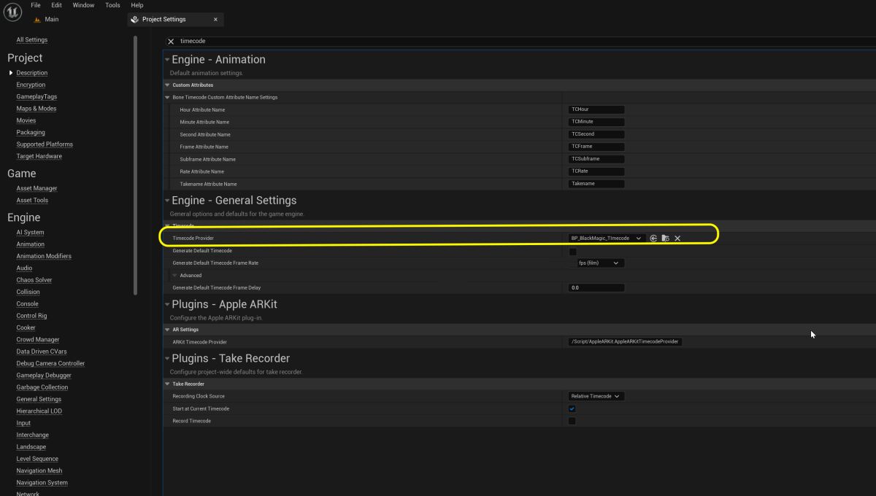This screenshot has width=876, height=496.
Task: Open Movies settings
Action: [x=26, y=120]
